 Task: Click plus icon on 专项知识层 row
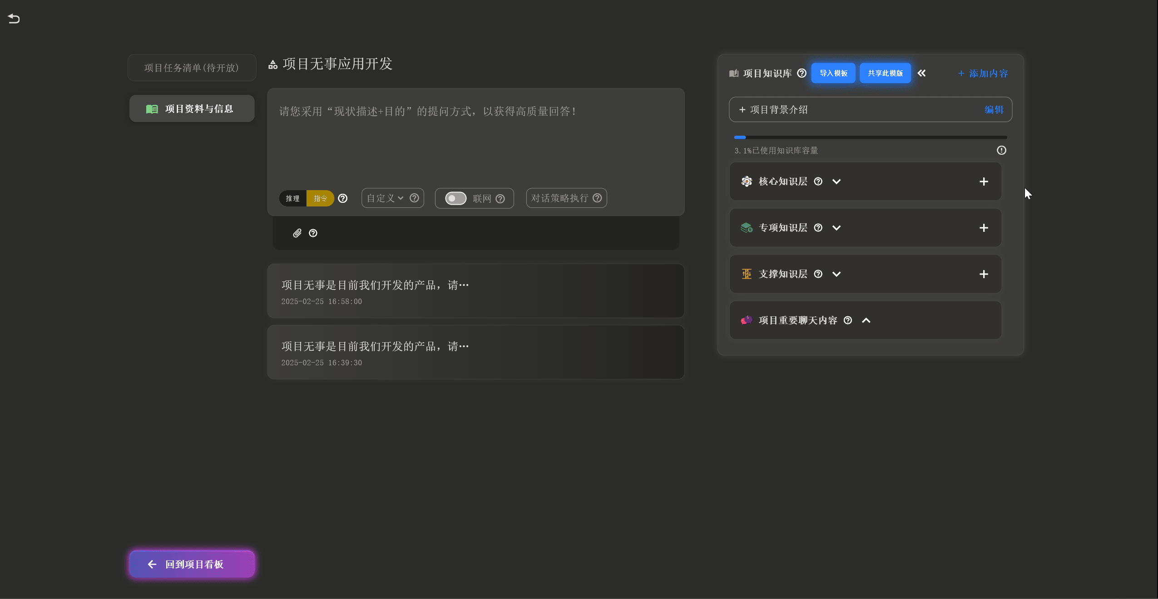coord(984,228)
